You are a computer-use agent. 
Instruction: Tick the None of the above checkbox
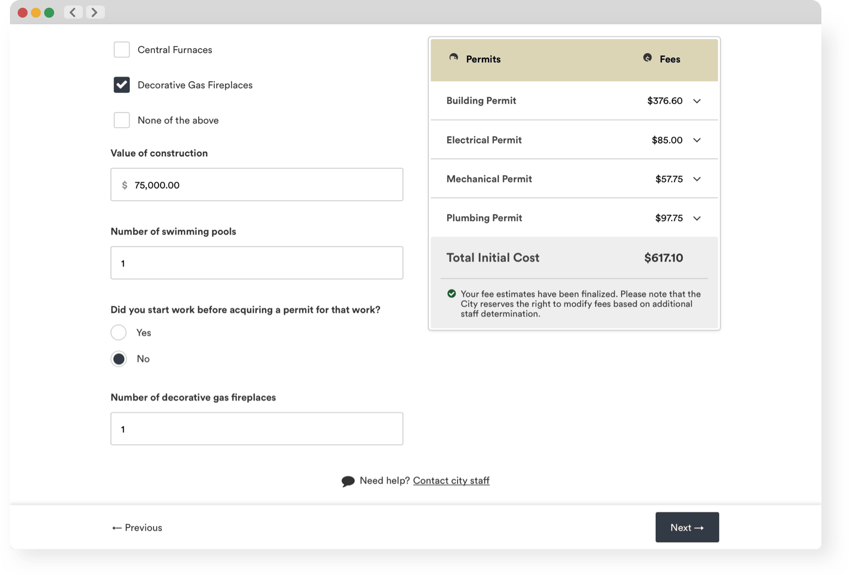click(121, 120)
